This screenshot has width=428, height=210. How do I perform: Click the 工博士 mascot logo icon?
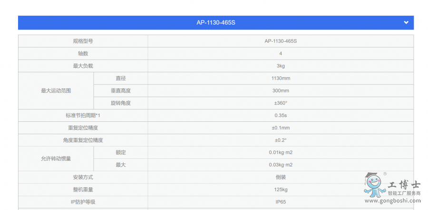point(374,184)
